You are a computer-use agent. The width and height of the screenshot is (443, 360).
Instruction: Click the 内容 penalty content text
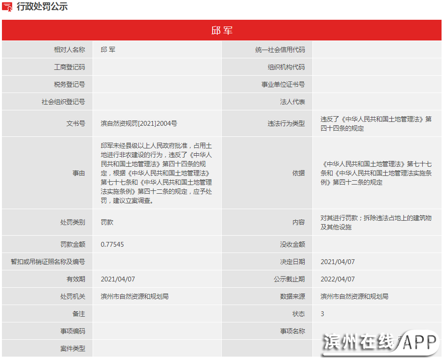coord(376,223)
